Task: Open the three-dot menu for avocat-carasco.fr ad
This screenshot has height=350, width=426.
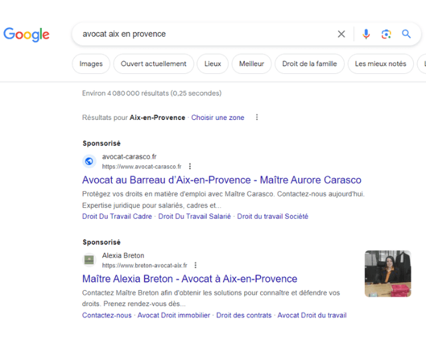Action: click(x=190, y=166)
